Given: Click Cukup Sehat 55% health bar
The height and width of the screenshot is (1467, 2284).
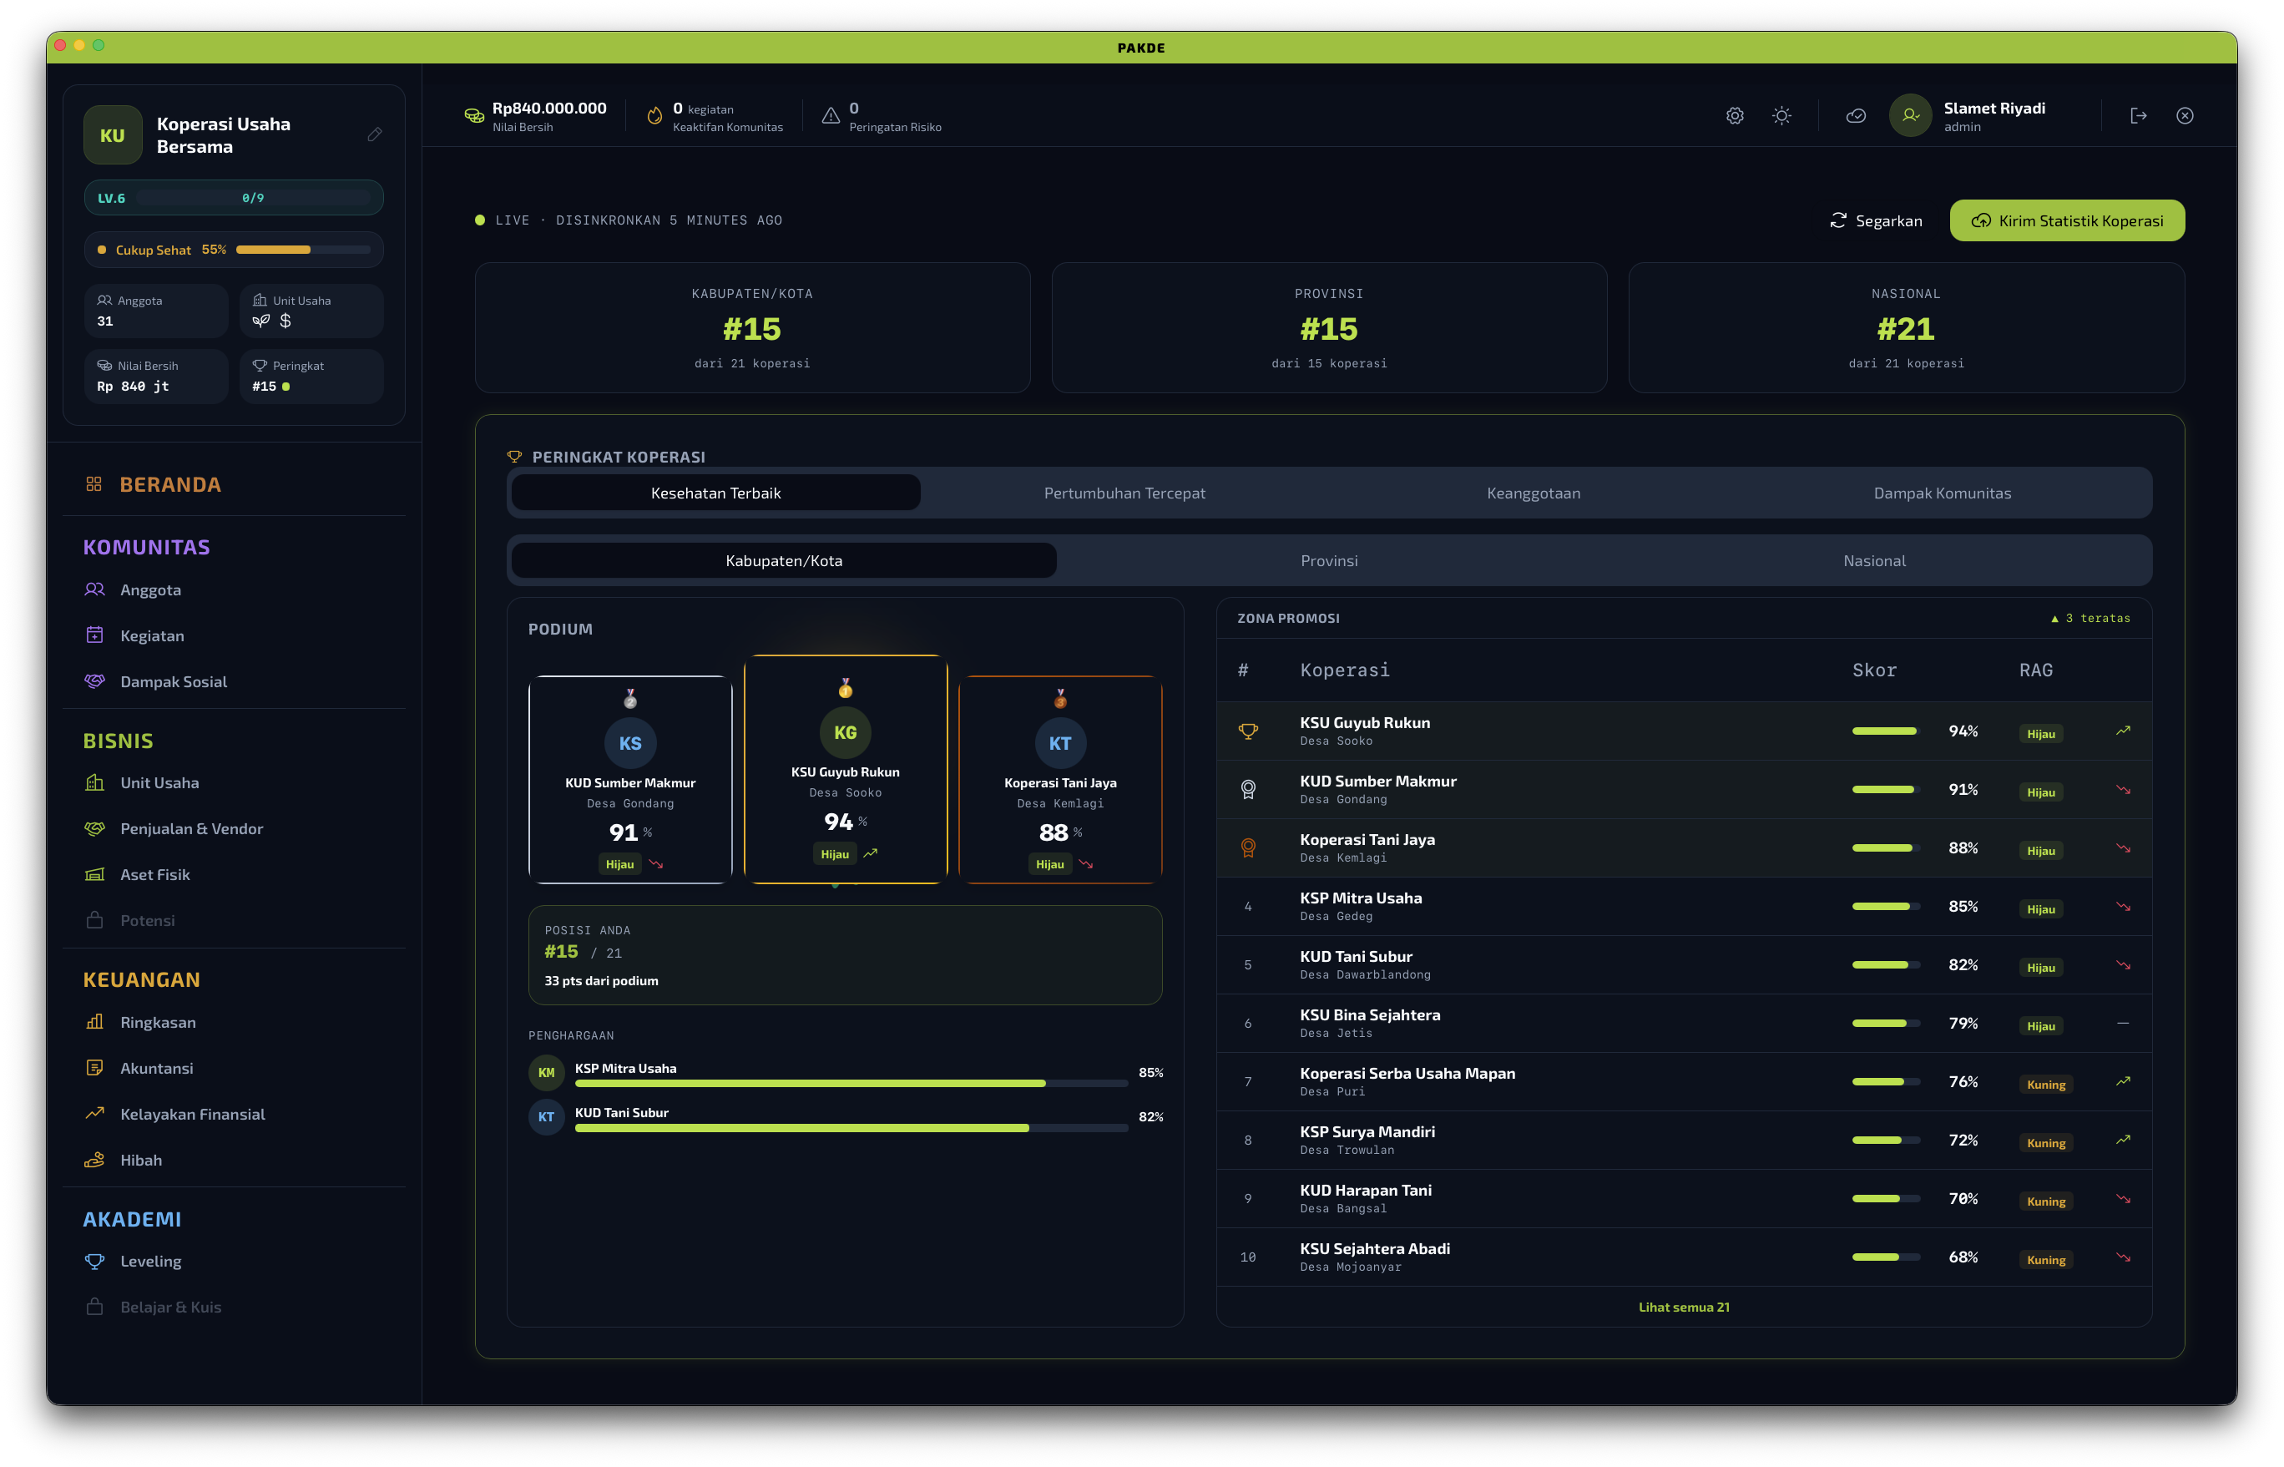Looking at the screenshot, I should coord(303,250).
